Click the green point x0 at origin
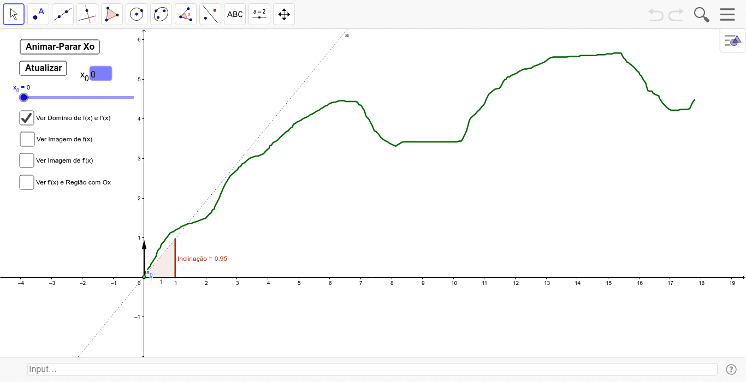746x382 pixels. 144,277
